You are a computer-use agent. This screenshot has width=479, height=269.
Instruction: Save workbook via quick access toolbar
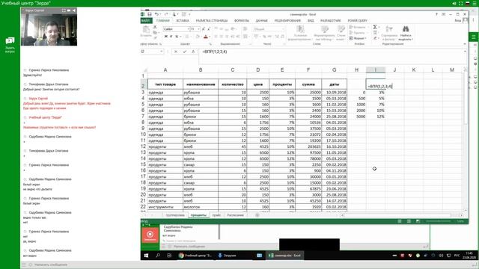tap(150, 14)
